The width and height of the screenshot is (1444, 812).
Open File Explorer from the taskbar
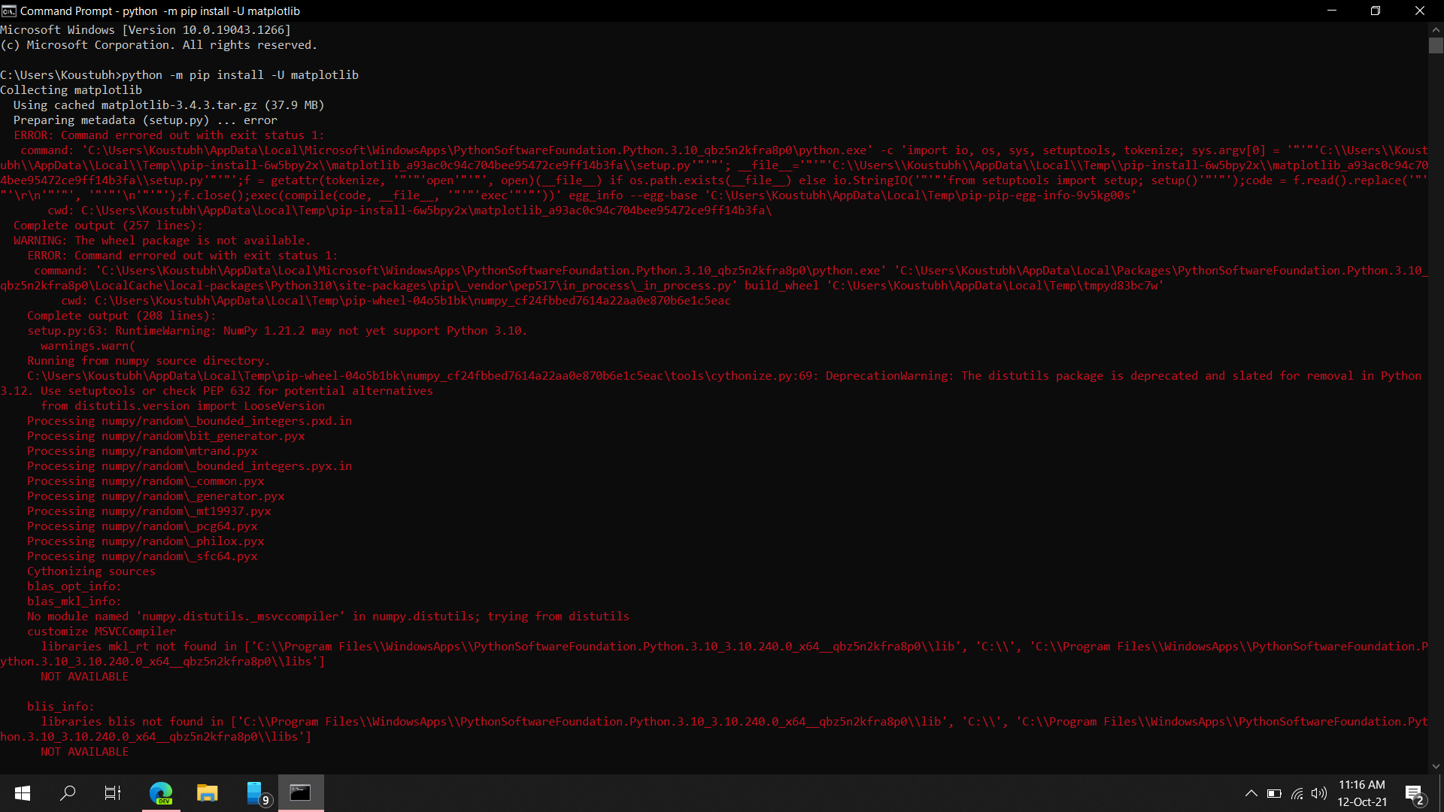pyautogui.click(x=207, y=793)
